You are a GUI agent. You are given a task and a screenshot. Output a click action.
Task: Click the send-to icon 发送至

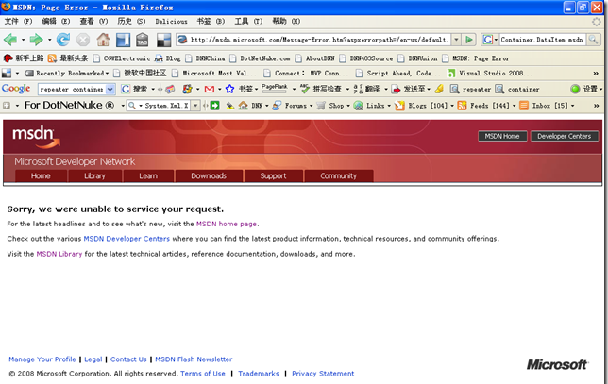point(397,90)
